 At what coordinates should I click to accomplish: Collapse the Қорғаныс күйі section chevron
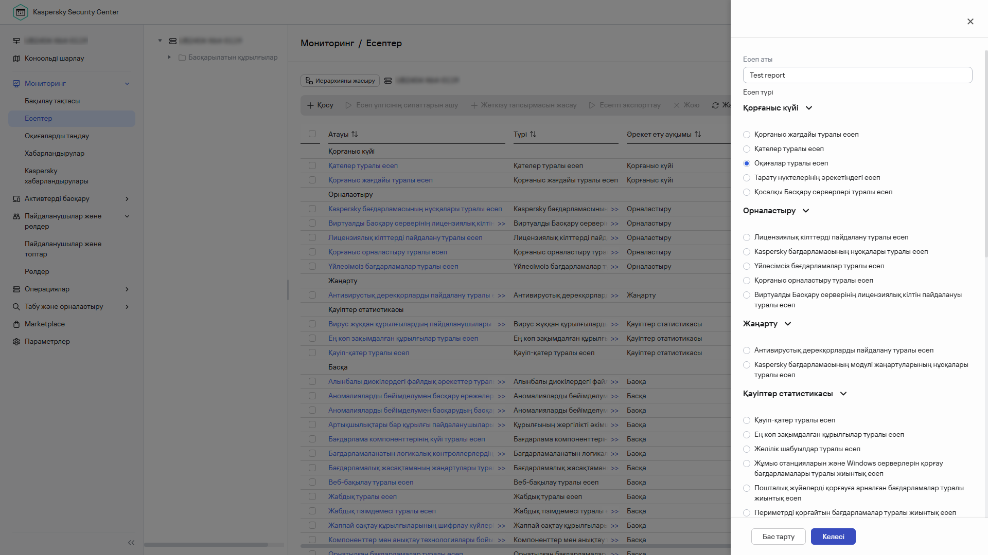pos(809,108)
